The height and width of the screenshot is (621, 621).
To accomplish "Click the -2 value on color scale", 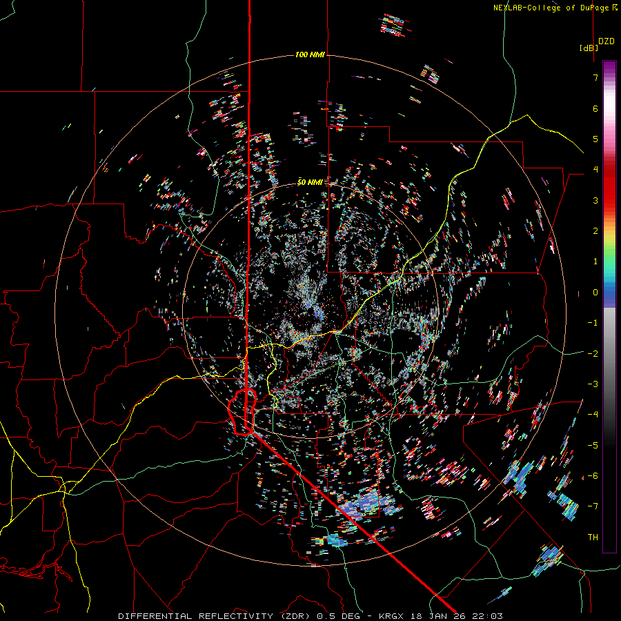I will 593,354.
